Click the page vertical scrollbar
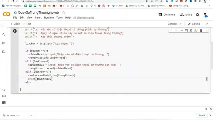The height and width of the screenshot is (120, 213). 212,56
